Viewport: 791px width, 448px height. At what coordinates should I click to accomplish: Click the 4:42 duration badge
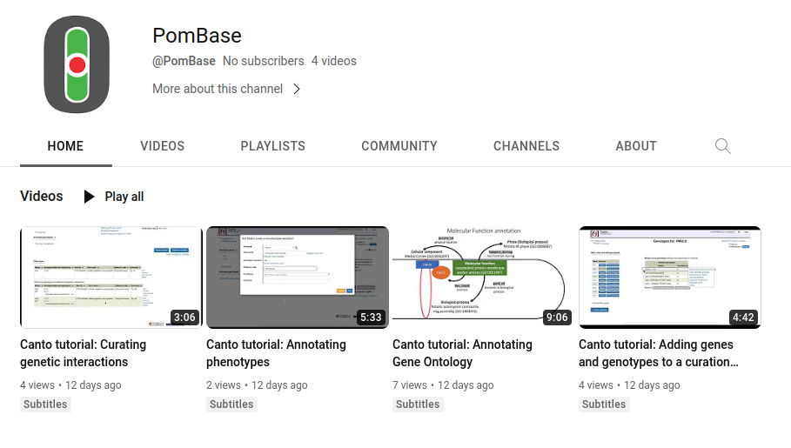click(x=743, y=318)
